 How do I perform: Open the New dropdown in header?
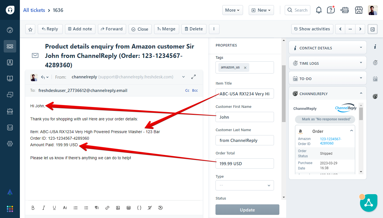click(261, 10)
